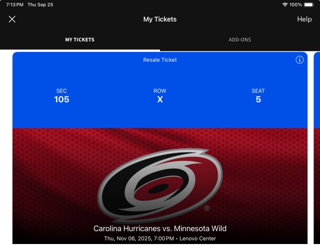This screenshot has width=320, height=245.
Task: Tap the 7:13 PM clock in status bar
Action: point(15,4)
